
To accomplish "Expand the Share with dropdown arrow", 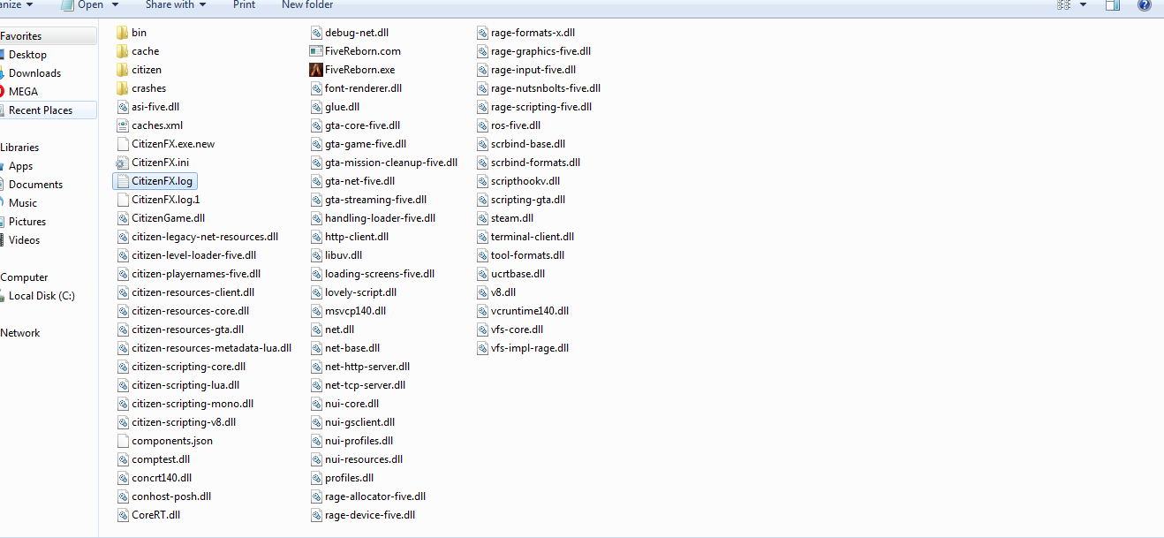I will tap(202, 4).
